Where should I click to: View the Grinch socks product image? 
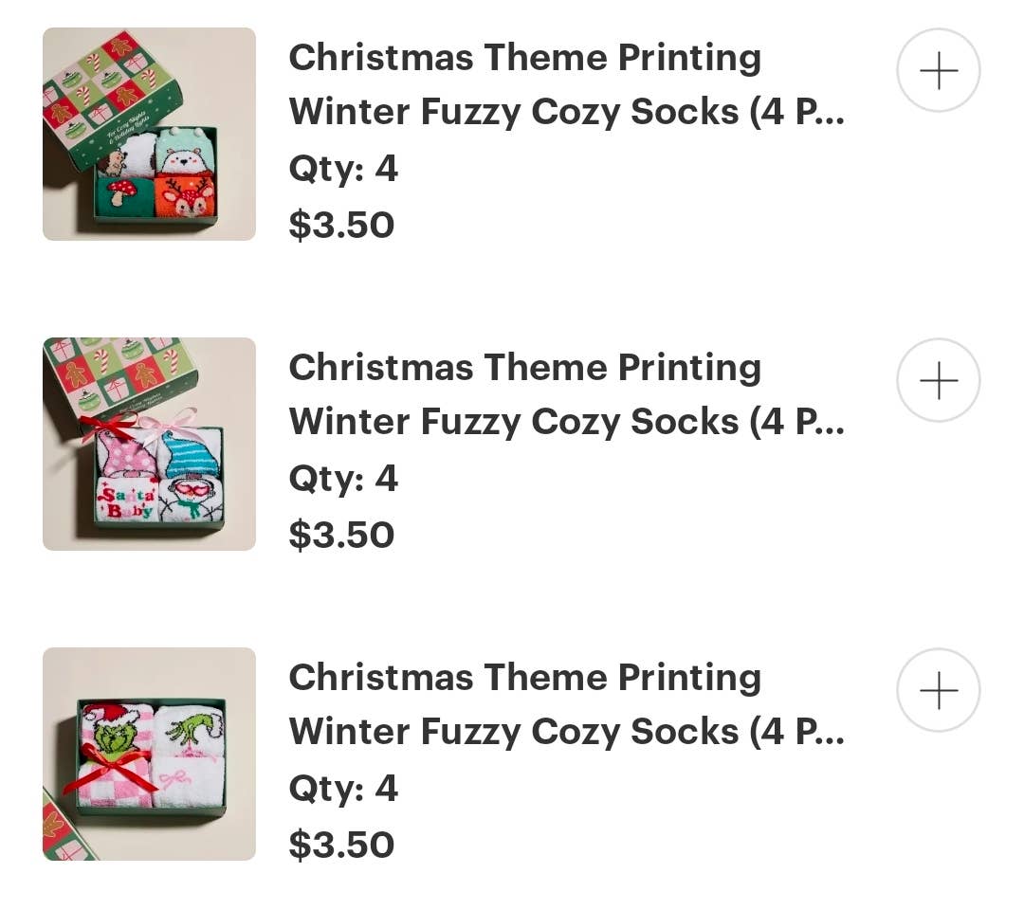149,754
